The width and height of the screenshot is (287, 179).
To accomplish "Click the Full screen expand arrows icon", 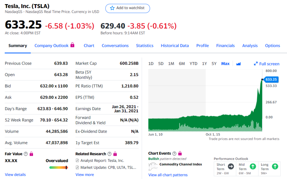I will 256,63.
